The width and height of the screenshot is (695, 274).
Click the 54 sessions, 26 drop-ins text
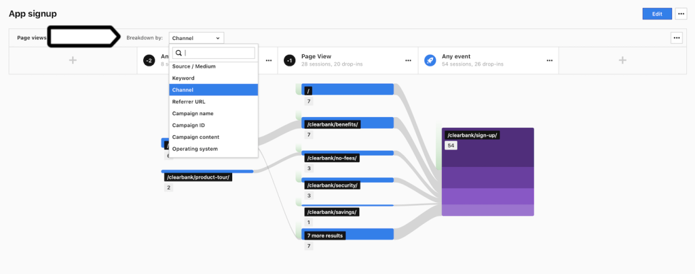click(472, 64)
